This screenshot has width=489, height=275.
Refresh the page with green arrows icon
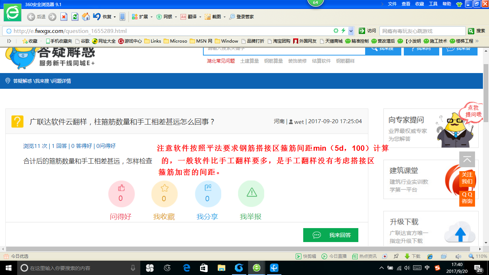click(x=75, y=17)
